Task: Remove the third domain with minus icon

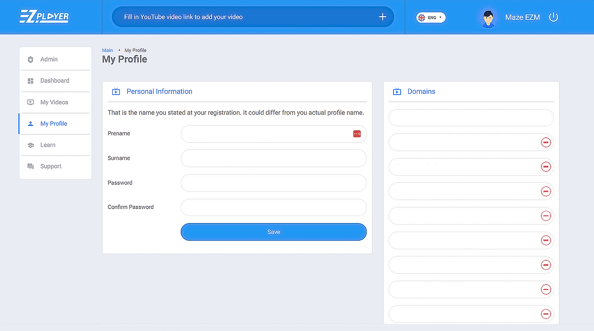Action: click(x=546, y=167)
